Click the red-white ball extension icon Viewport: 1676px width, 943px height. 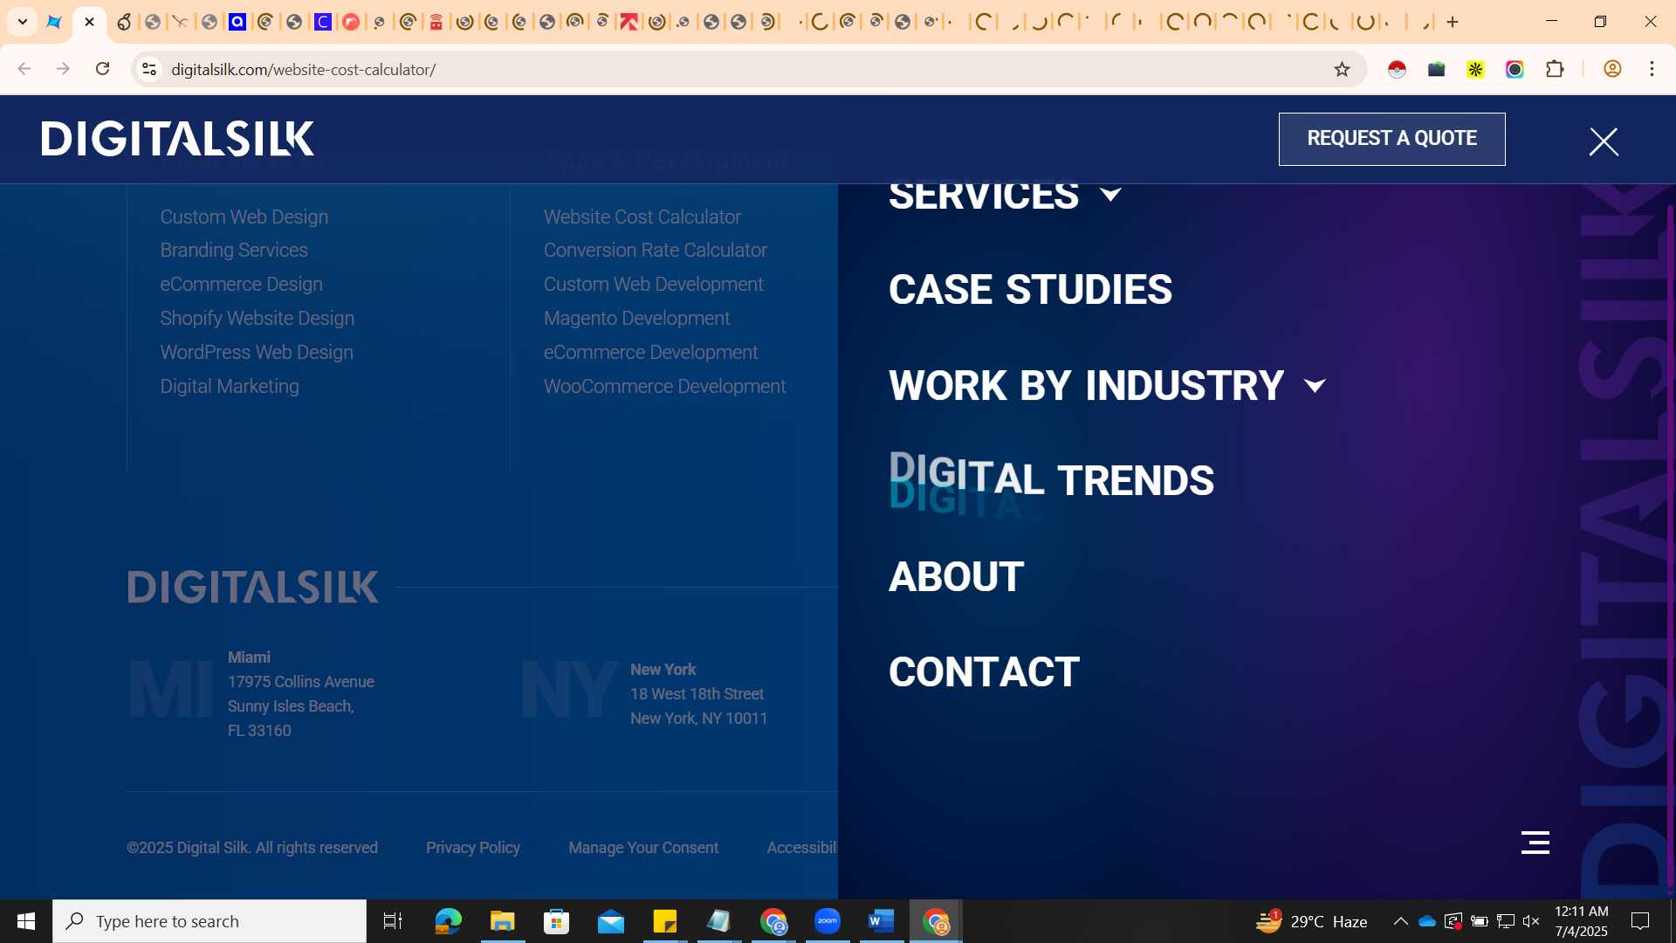[1397, 69]
